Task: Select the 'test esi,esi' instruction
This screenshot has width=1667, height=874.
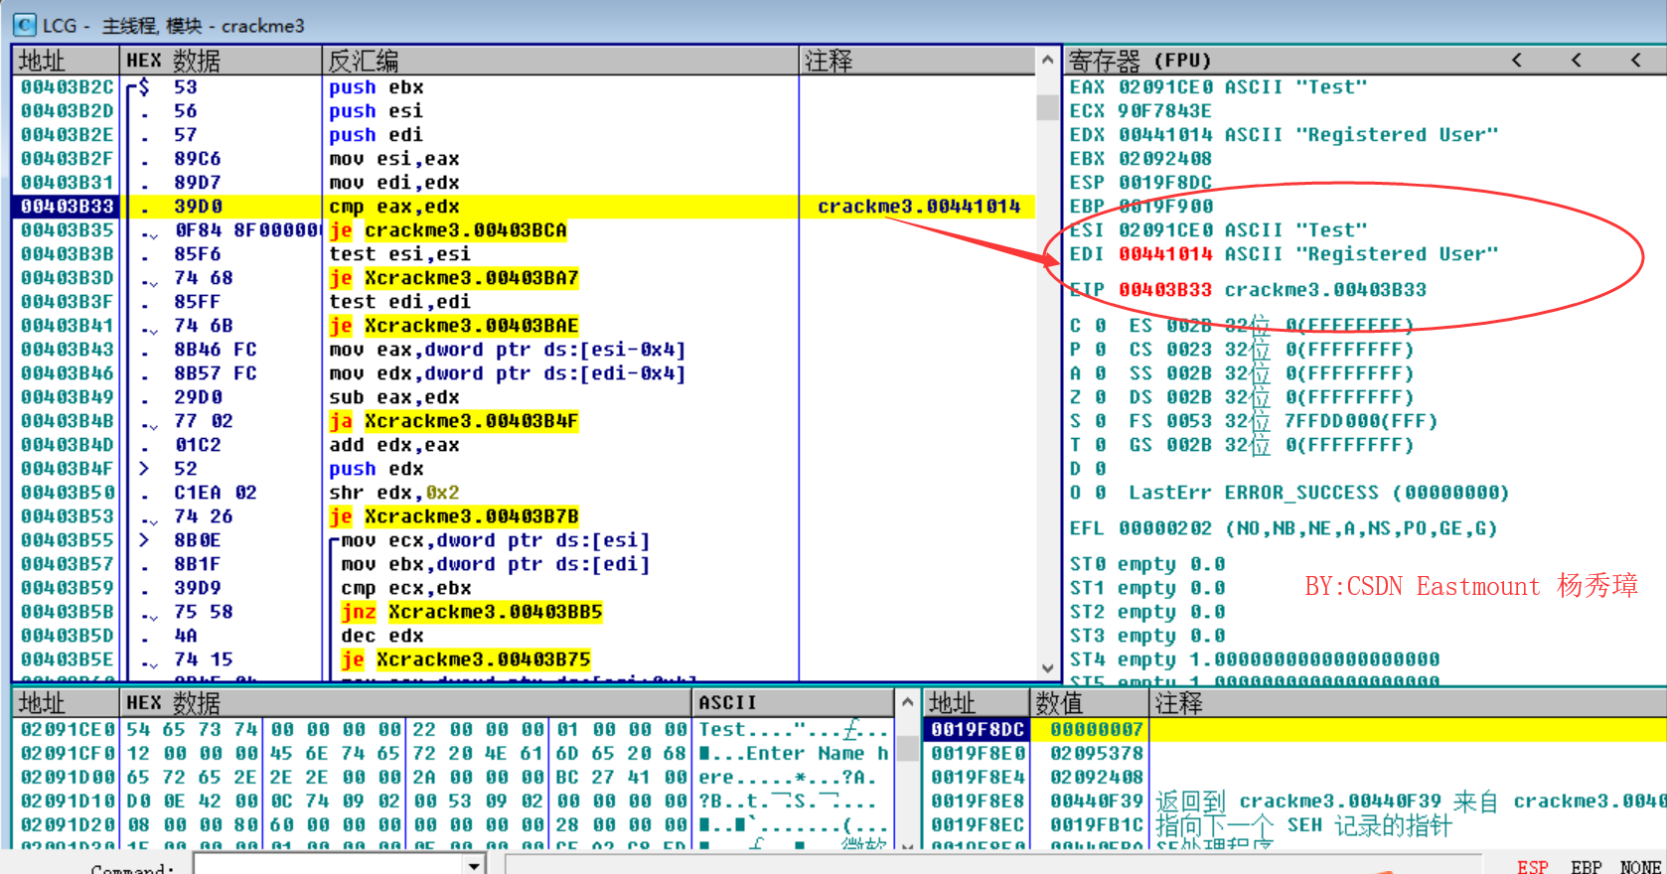Action: (400, 254)
